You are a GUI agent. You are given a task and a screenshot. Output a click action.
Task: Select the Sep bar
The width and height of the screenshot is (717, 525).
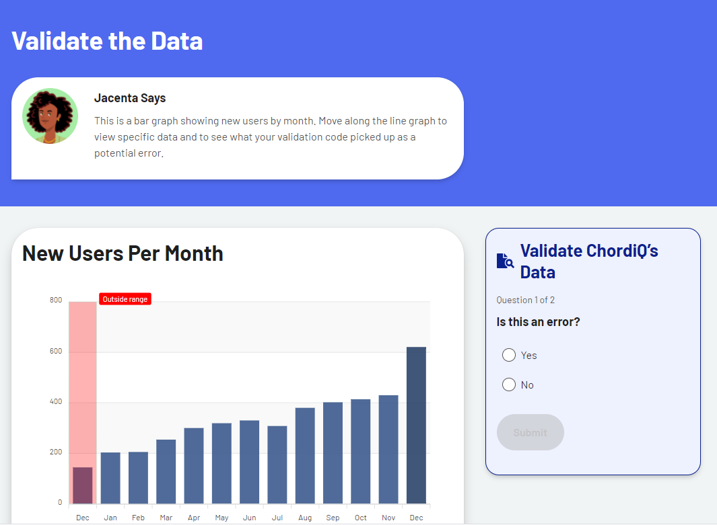point(333,453)
